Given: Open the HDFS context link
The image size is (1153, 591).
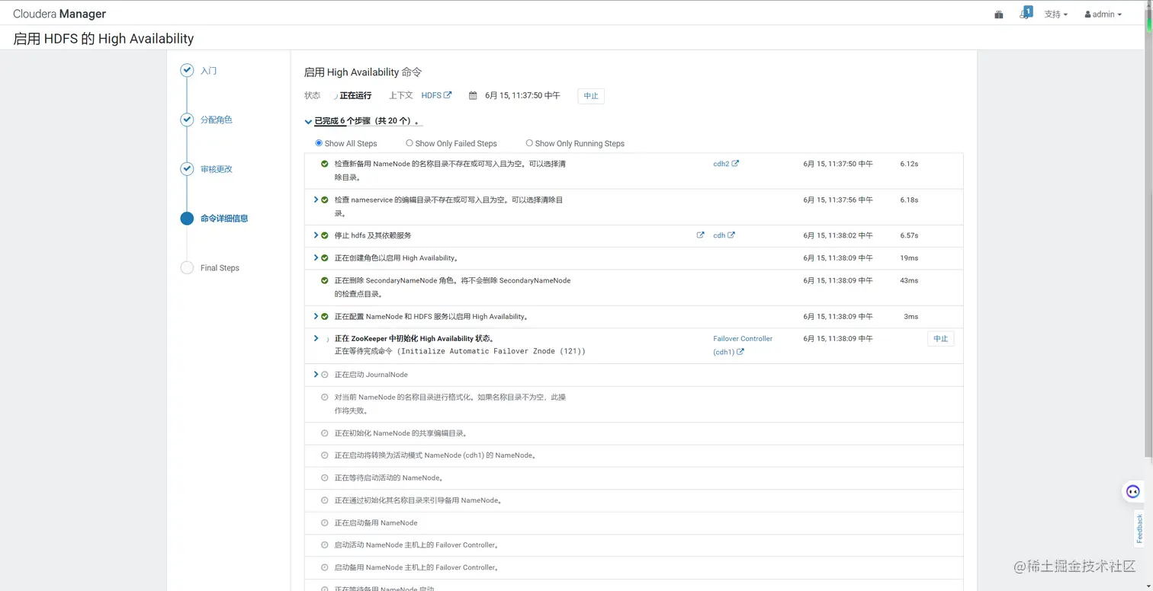Looking at the screenshot, I should [436, 95].
